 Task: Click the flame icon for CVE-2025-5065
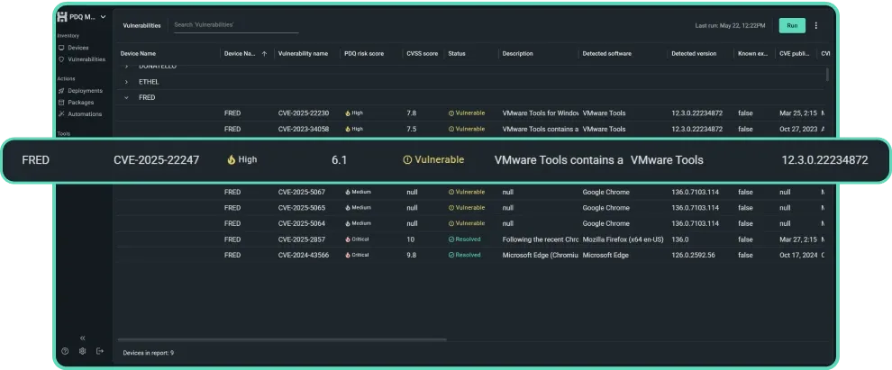(x=348, y=208)
